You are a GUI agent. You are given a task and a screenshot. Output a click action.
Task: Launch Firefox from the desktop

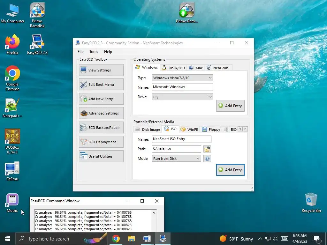12,45
